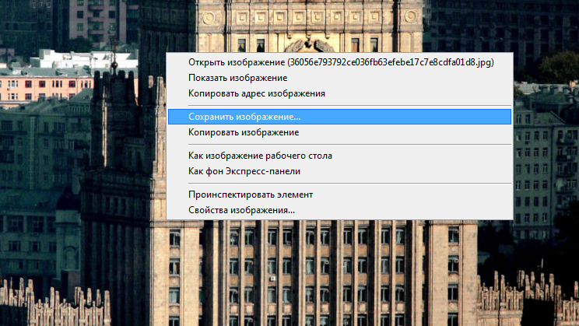Screen dimensions: 579x326
Task: Open 'Свойства изображения...' entry
Action: pos(340,210)
